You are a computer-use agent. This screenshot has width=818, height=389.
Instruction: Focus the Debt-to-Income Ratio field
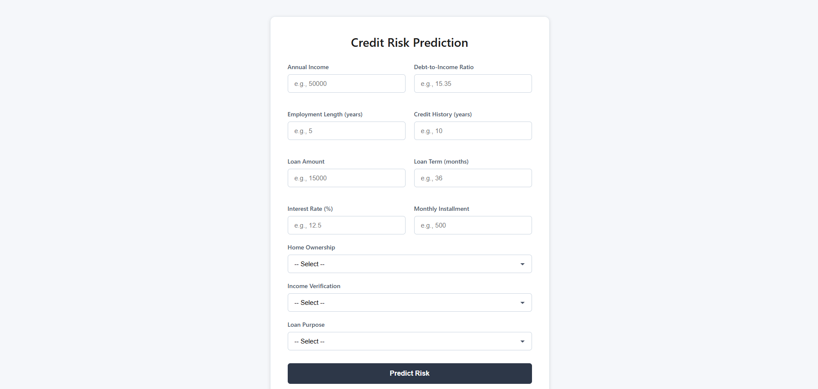tap(473, 84)
